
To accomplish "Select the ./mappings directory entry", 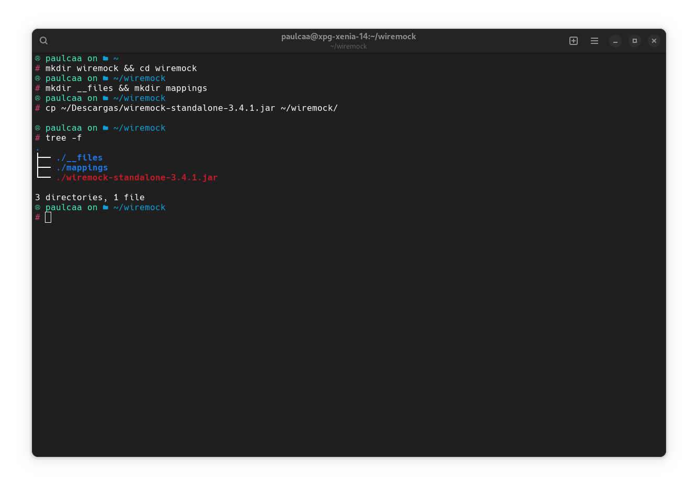I will [x=82, y=168].
